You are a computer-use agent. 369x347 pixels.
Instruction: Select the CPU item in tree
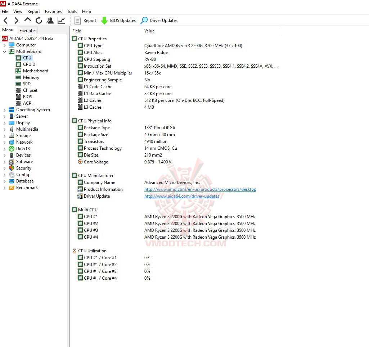[27, 58]
